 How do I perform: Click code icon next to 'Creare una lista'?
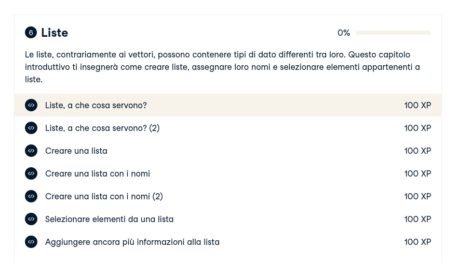pos(31,151)
